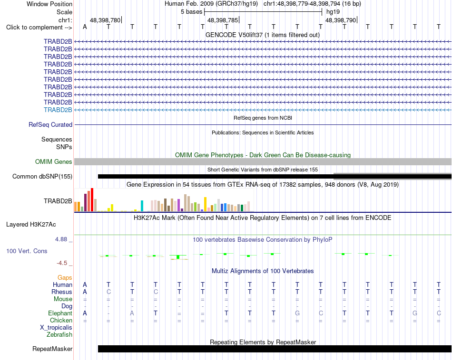Click the hg19 assembly text by scale
The width and height of the screenshot is (452, 360).
coord(333,12)
